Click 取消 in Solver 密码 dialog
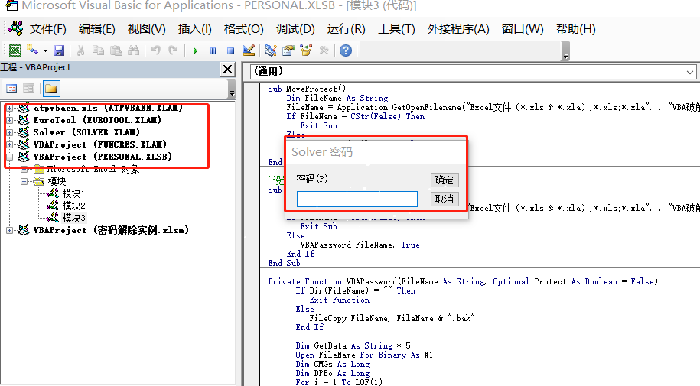Screen dimensions: 700x386 444,199
